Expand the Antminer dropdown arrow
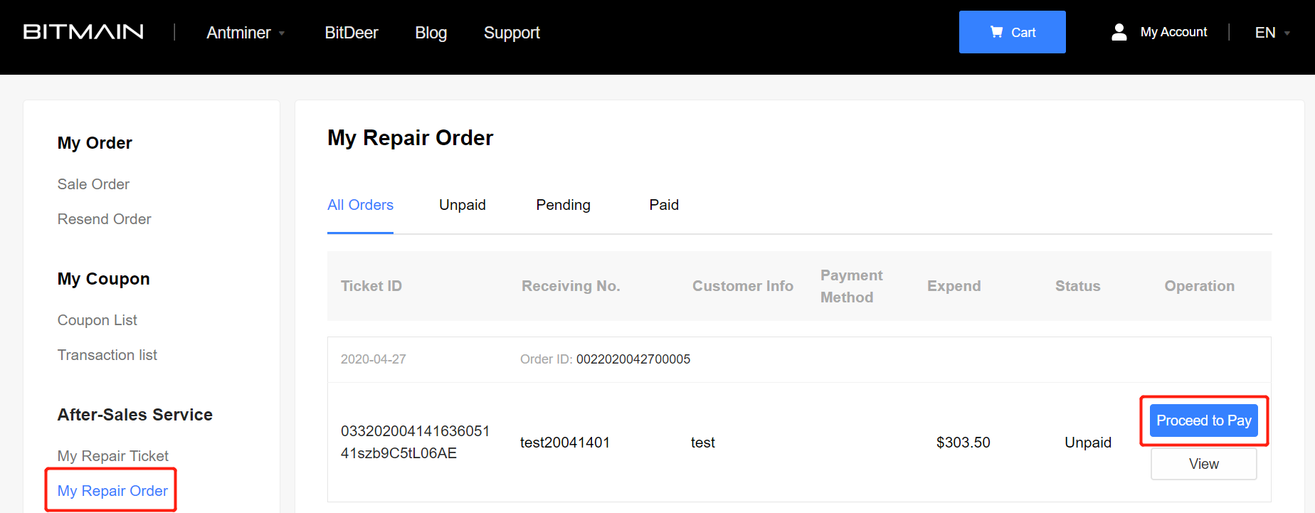The image size is (1315, 513). [282, 33]
